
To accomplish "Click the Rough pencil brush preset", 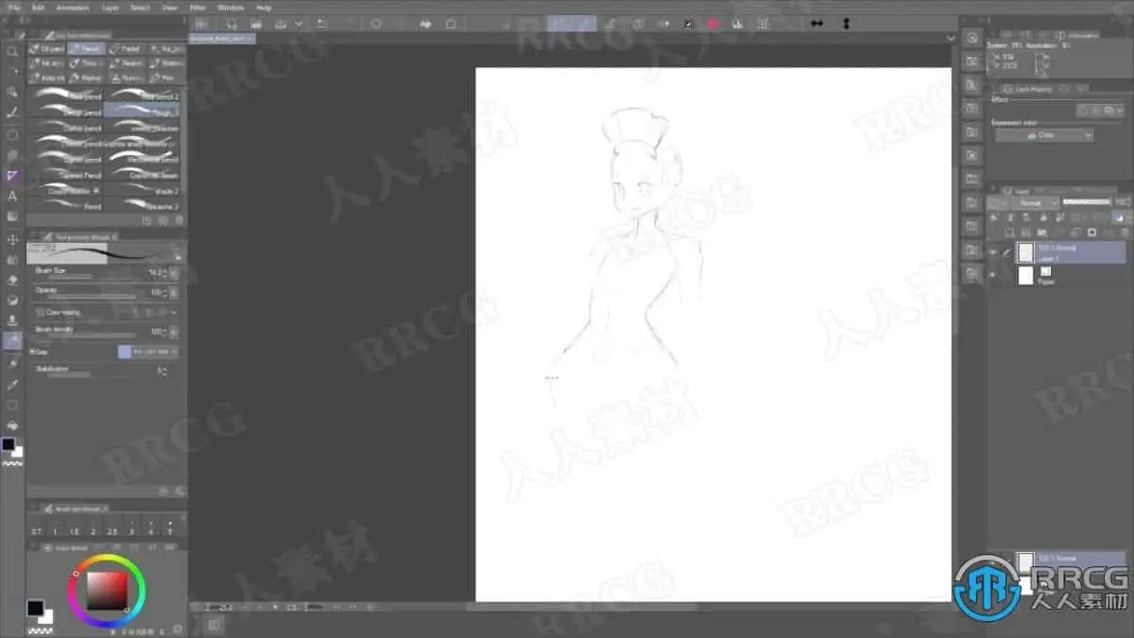I will click(144, 112).
